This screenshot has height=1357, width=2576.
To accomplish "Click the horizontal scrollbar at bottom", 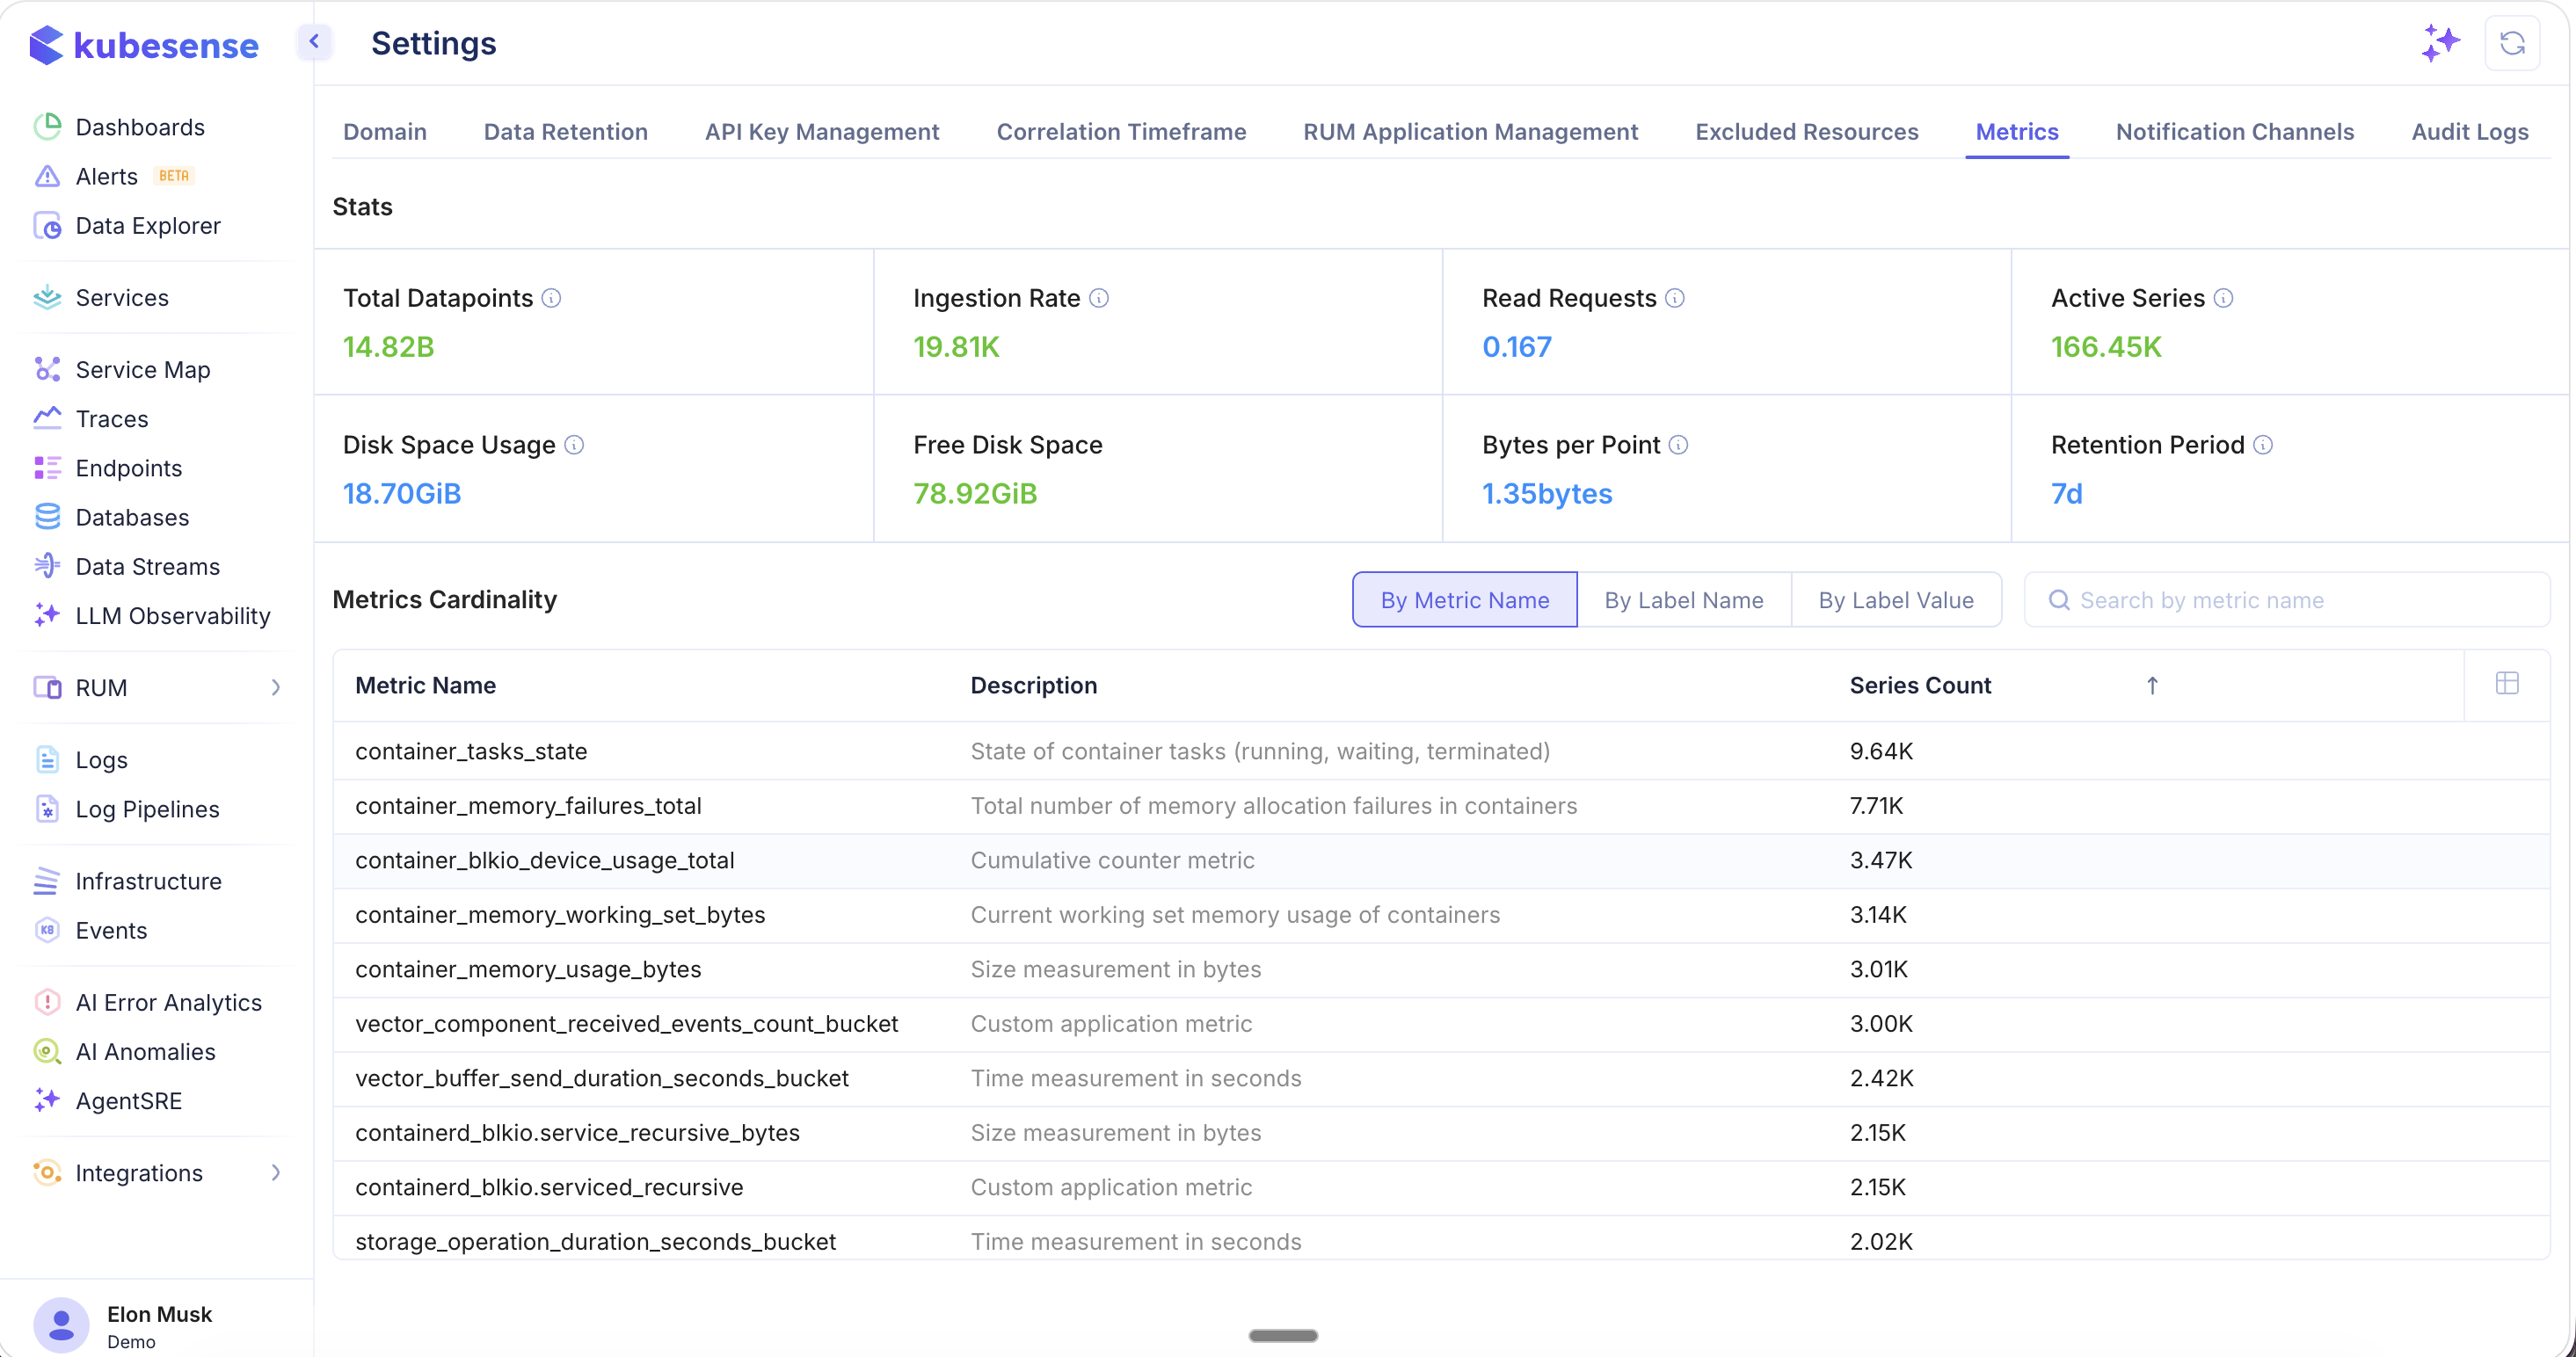I will click(1283, 1335).
